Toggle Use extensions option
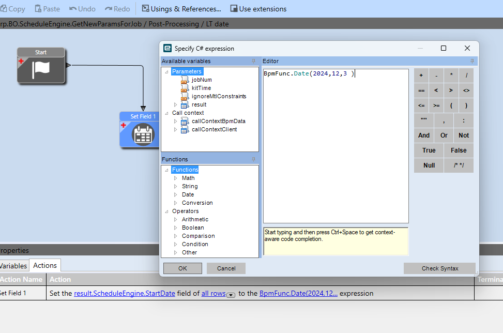503x333 pixels. (x=258, y=9)
